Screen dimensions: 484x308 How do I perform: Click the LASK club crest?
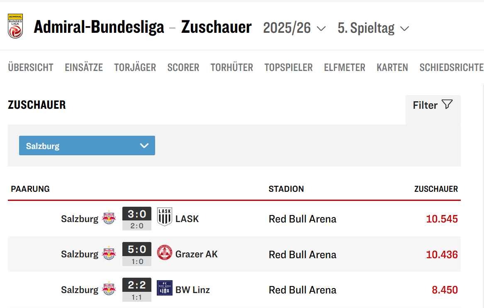pos(165,217)
